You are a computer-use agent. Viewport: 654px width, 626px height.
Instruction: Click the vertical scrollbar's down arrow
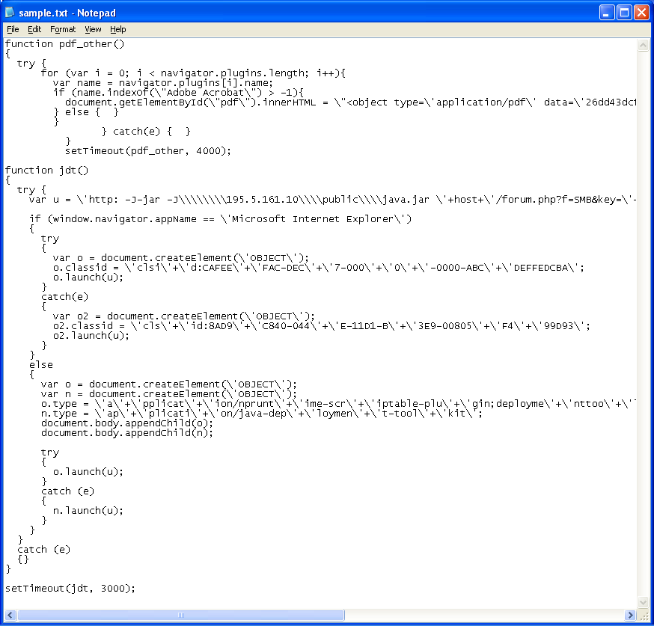(x=644, y=603)
